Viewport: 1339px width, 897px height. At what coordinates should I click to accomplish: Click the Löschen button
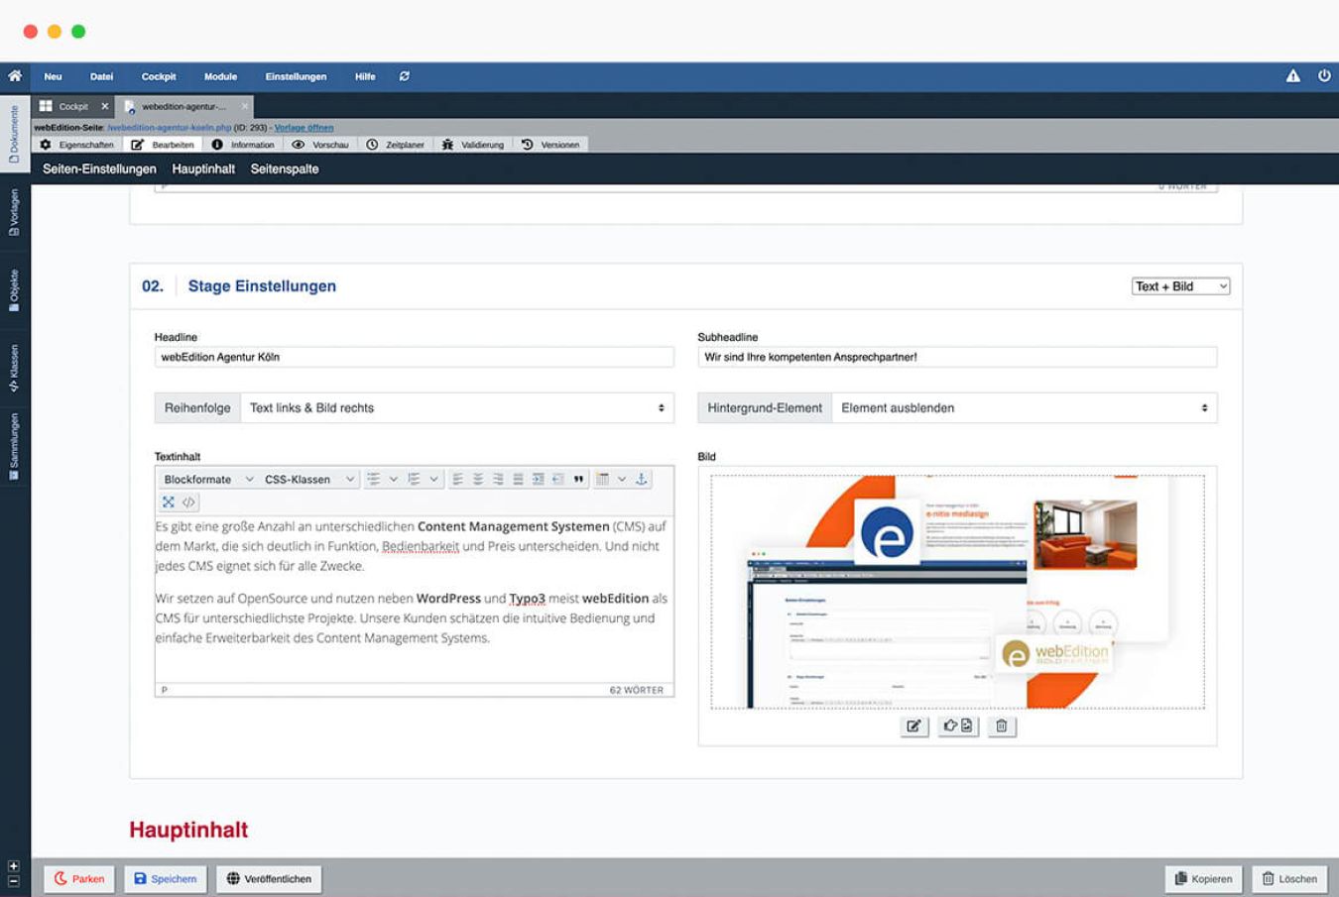point(1289,879)
